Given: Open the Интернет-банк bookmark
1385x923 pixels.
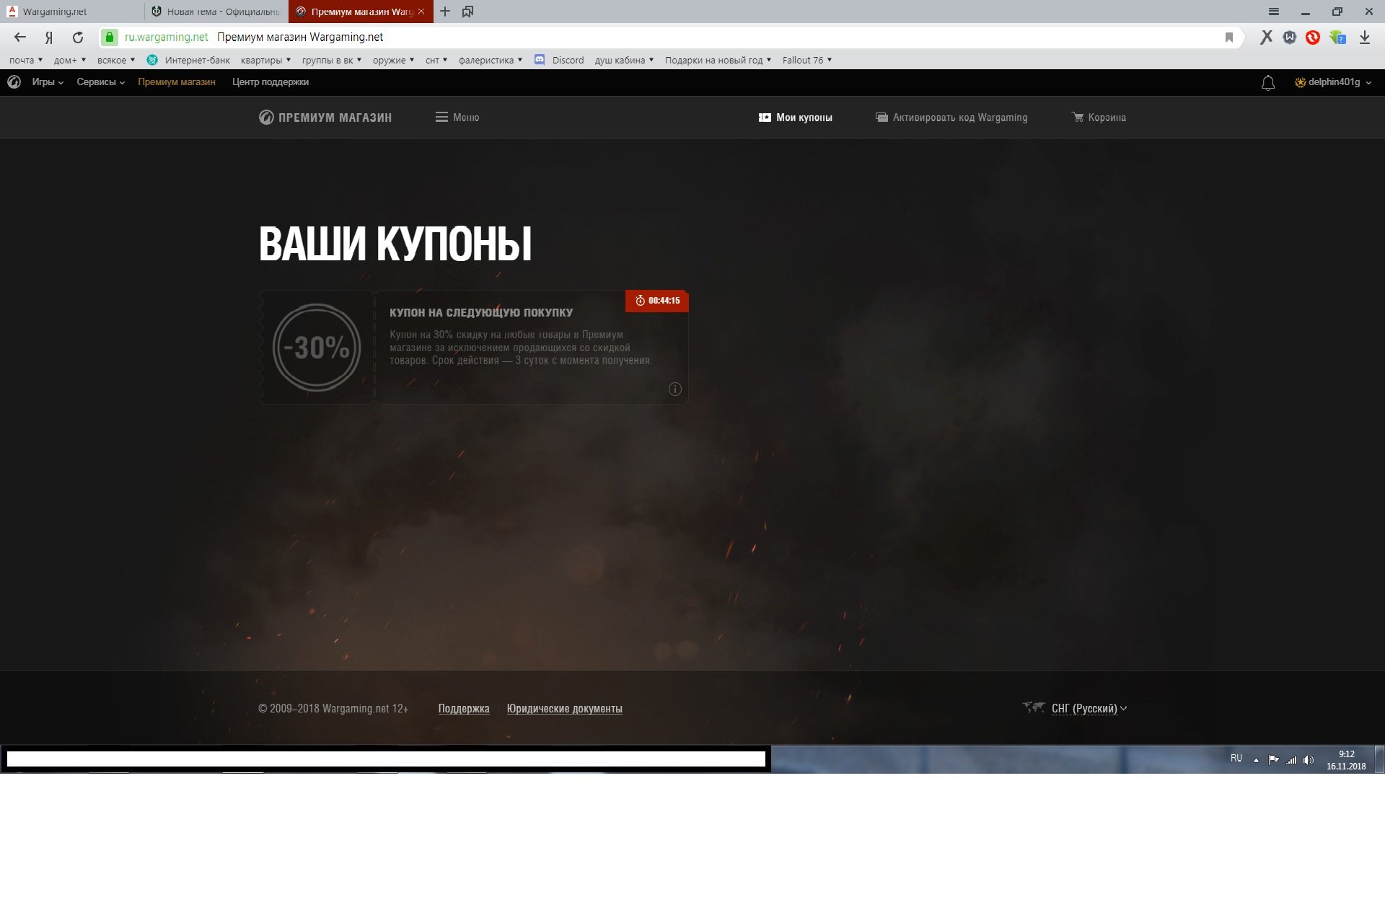Looking at the screenshot, I should pos(188,60).
